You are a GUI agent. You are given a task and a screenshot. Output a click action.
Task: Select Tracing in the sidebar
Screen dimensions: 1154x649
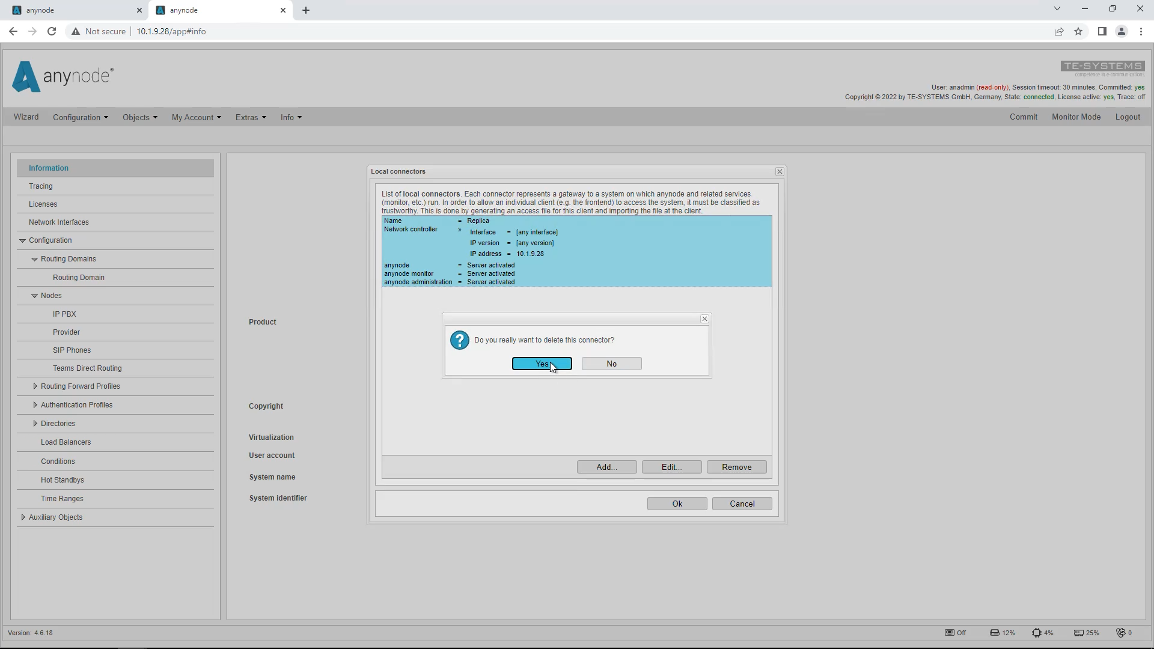point(115,186)
